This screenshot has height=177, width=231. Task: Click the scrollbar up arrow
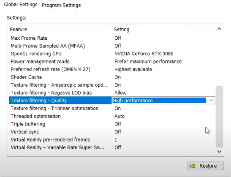click(219, 29)
